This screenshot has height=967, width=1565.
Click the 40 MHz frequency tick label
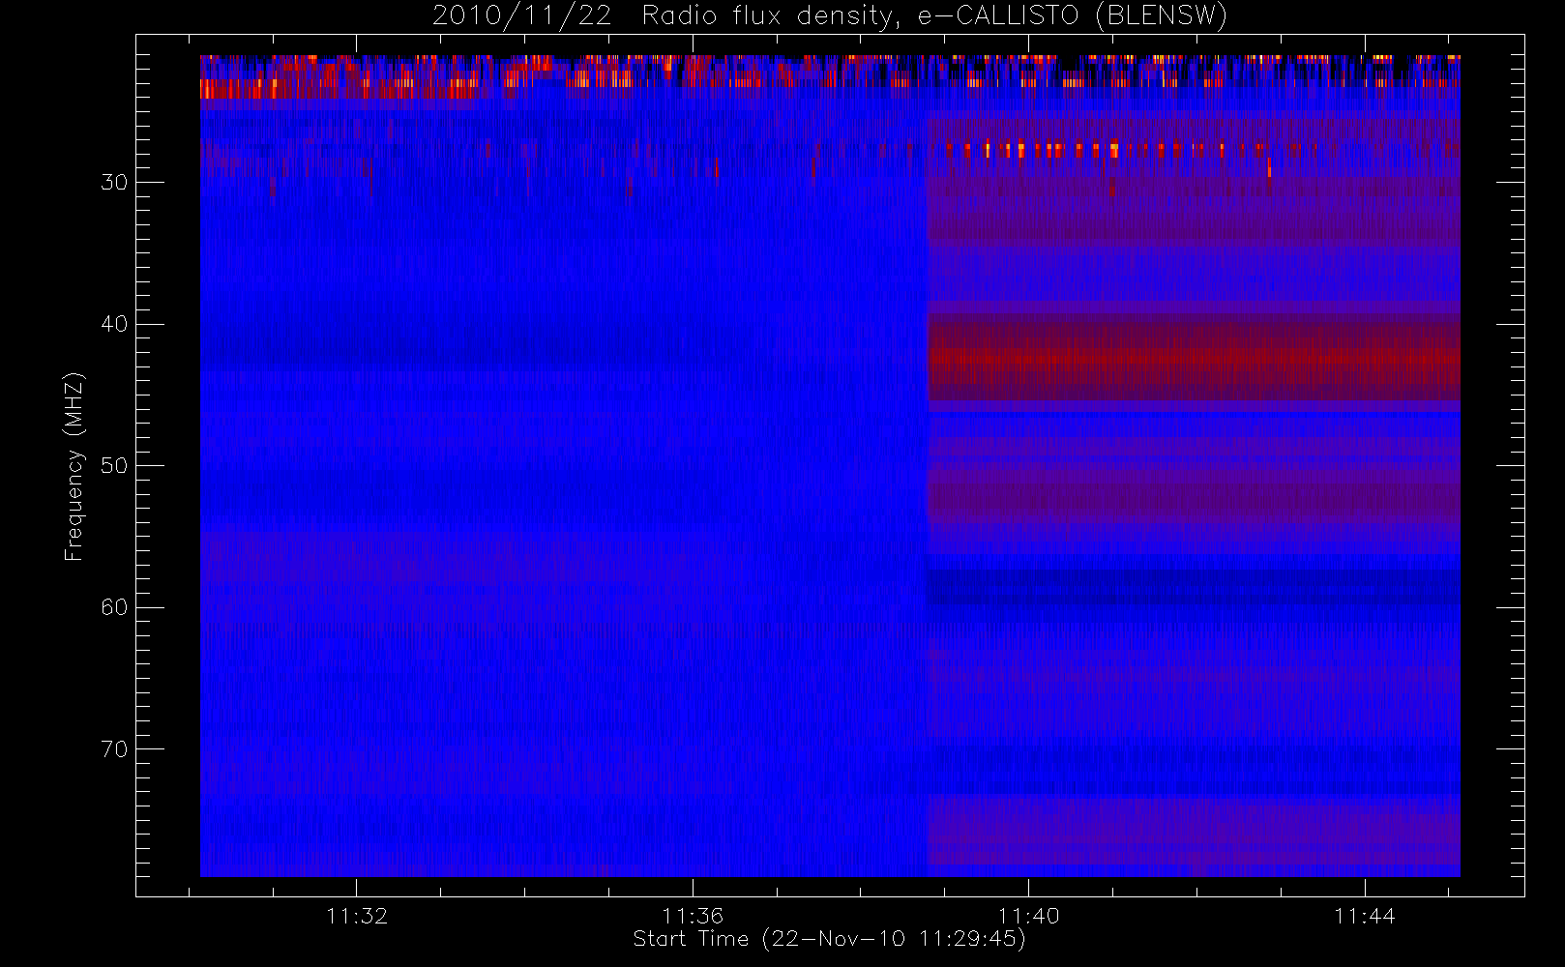point(114,324)
